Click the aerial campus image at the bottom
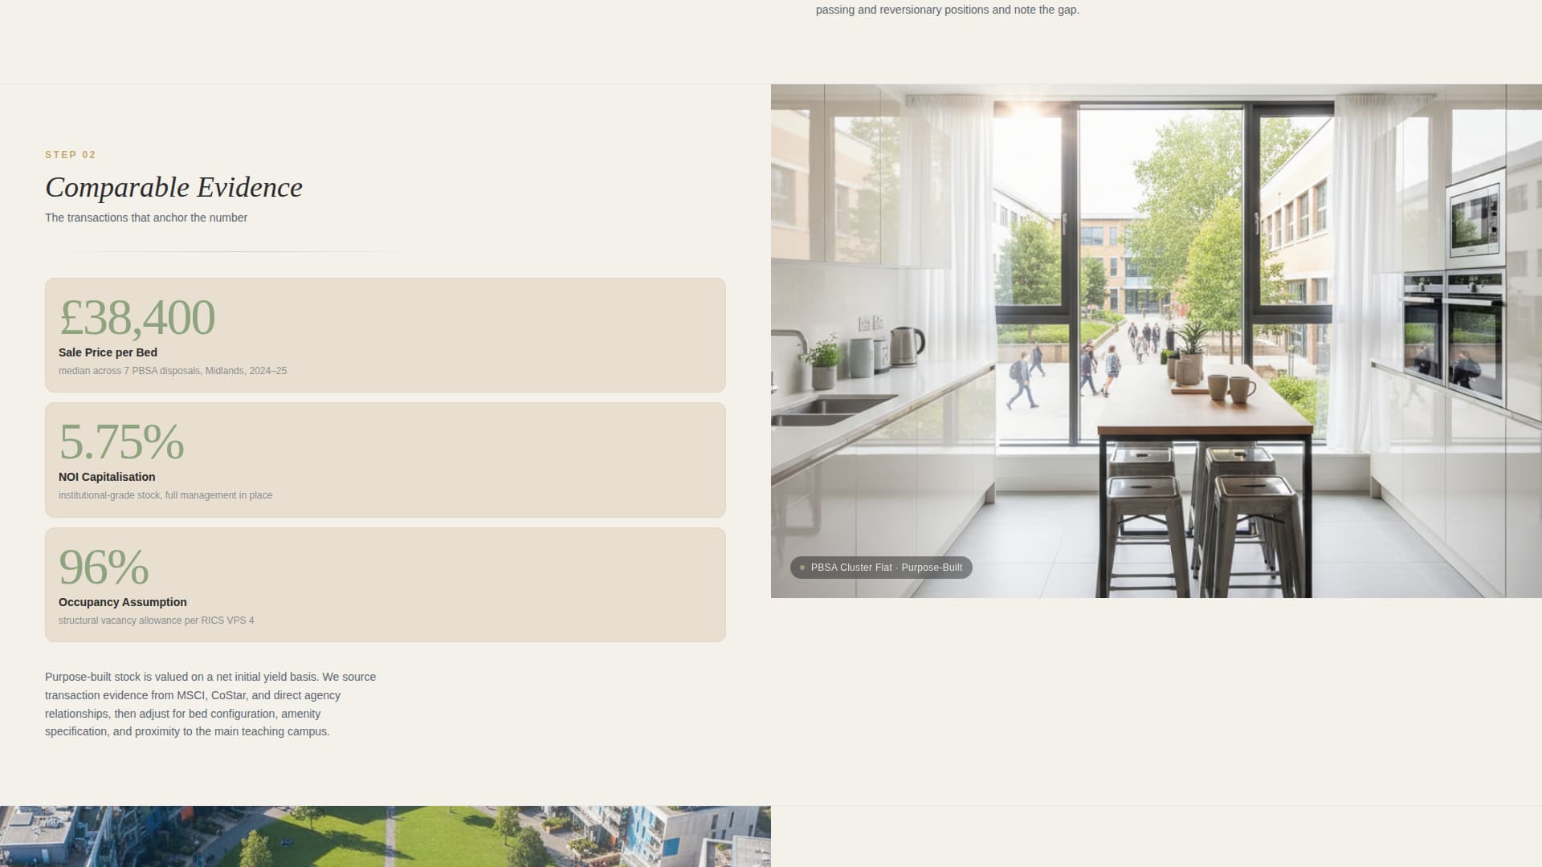The width and height of the screenshot is (1542, 867). click(x=385, y=835)
